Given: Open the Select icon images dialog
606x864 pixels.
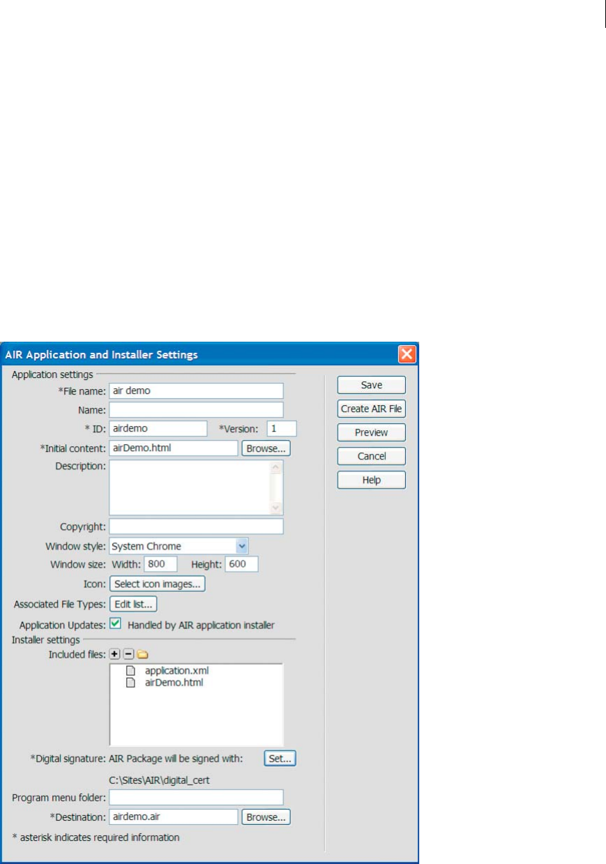Looking at the screenshot, I should tap(157, 584).
